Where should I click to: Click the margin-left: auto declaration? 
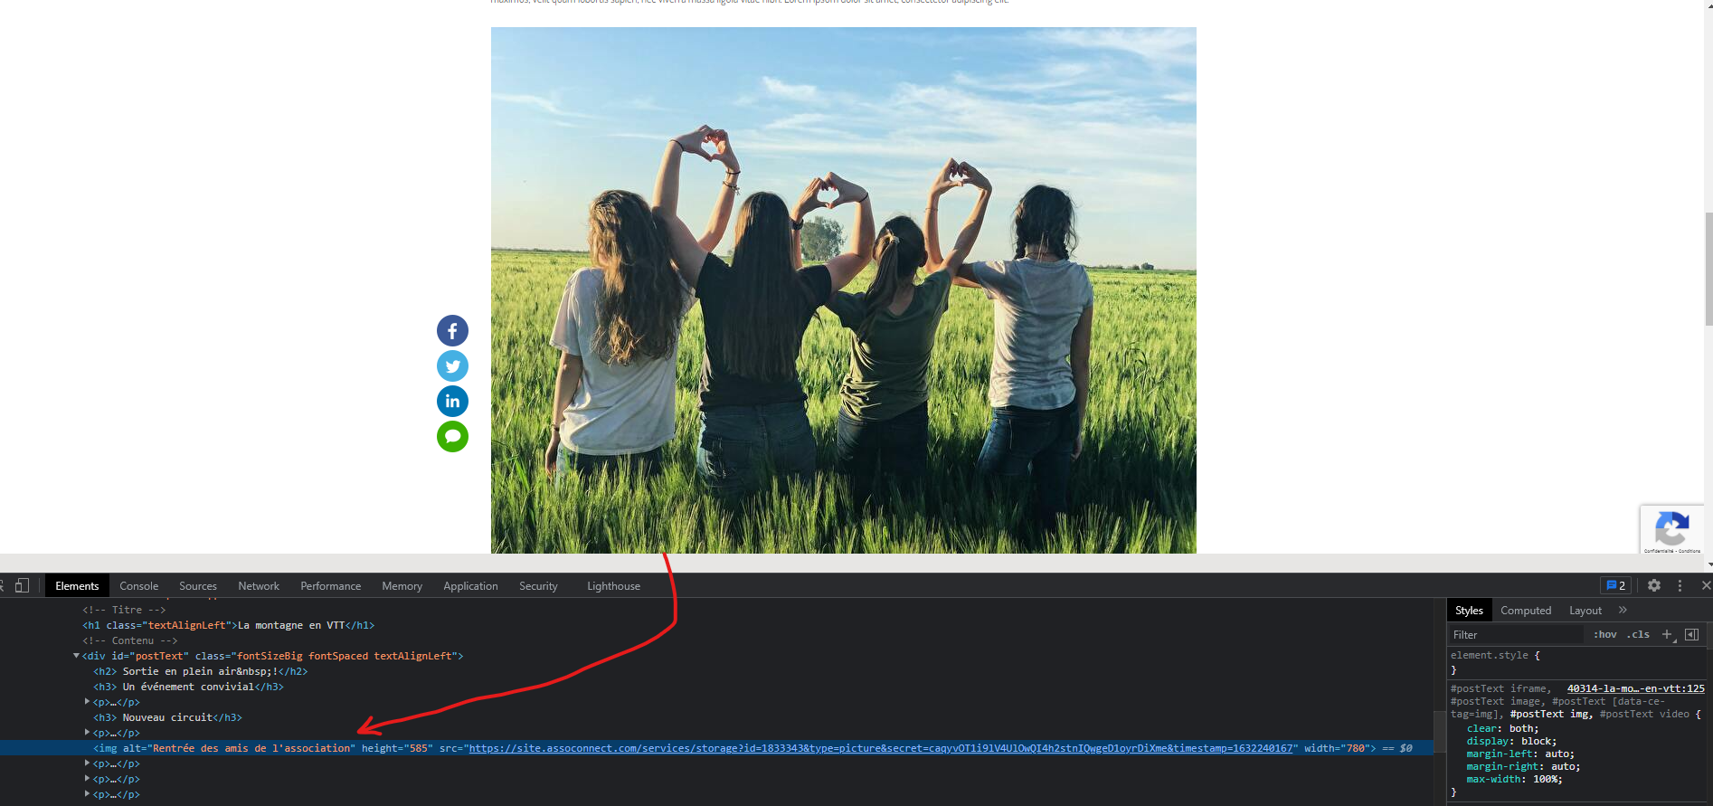click(1520, 754)
